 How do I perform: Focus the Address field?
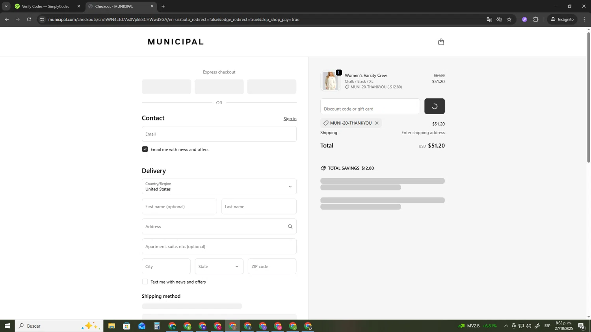pos(219,227)
